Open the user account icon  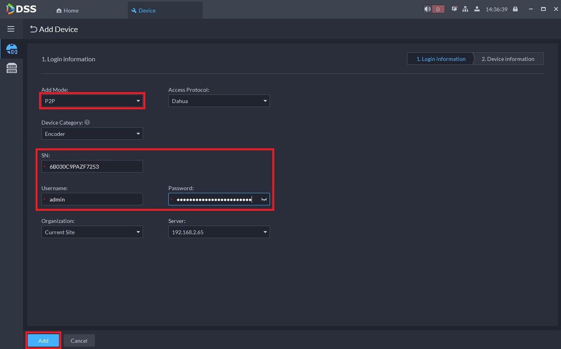tap(477, 9)
